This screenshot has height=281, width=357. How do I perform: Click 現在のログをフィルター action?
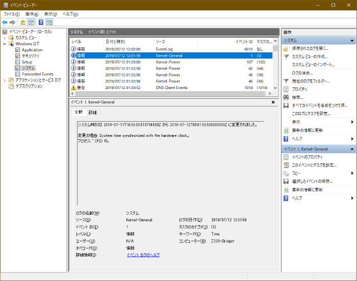click(311, 81)
